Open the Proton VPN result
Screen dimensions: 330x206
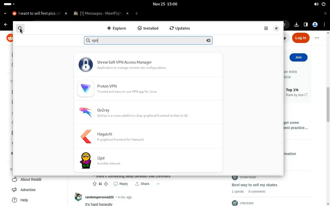(148, 89)
